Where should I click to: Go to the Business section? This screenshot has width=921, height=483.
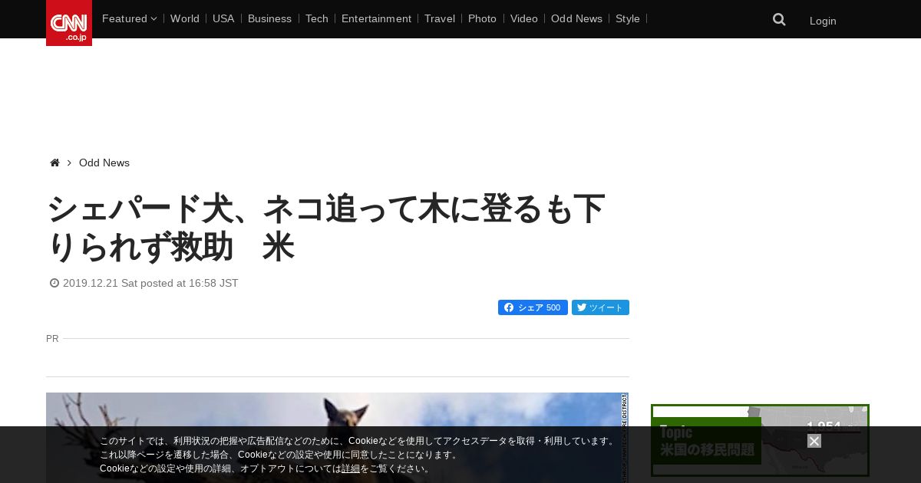pyautogui.click(x=269, y=18)
